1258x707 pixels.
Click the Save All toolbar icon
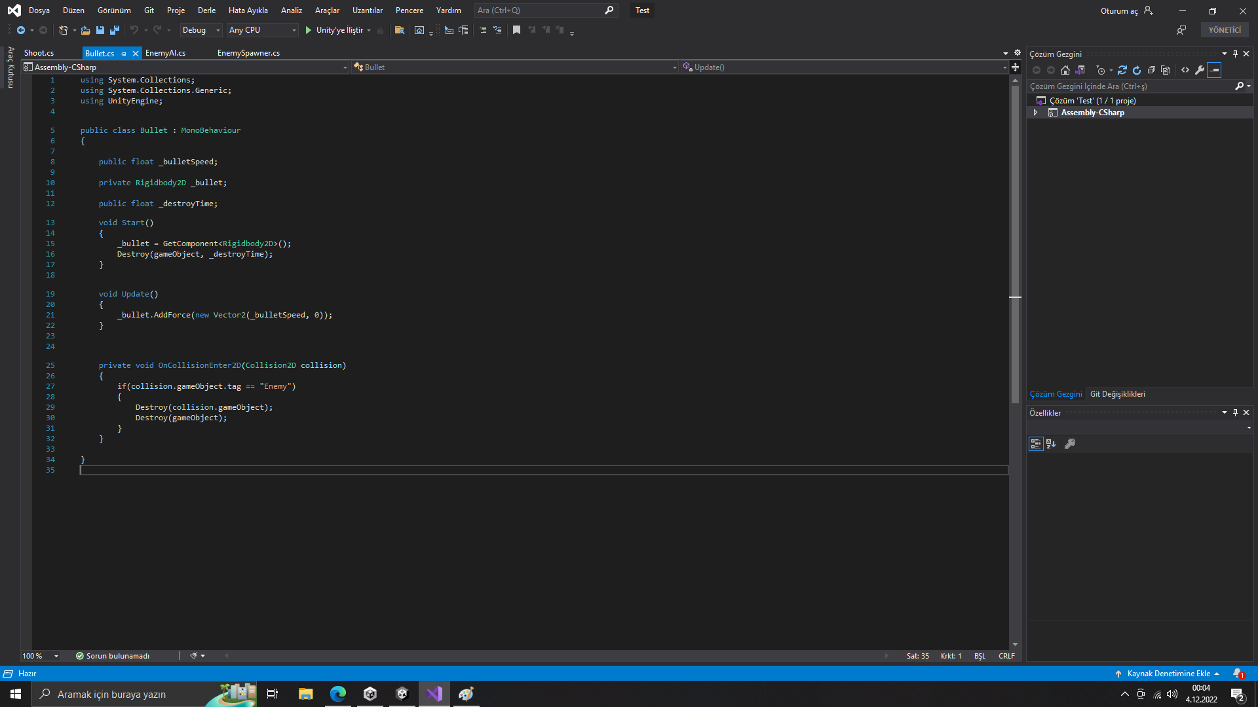coord(115,30)
